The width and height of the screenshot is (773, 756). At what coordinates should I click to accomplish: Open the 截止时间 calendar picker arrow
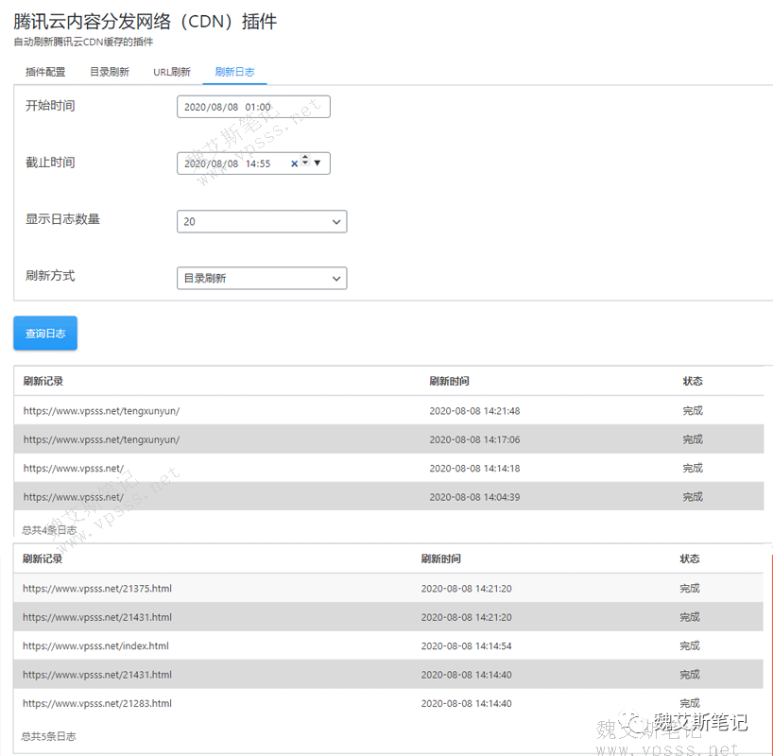point(318,163)
